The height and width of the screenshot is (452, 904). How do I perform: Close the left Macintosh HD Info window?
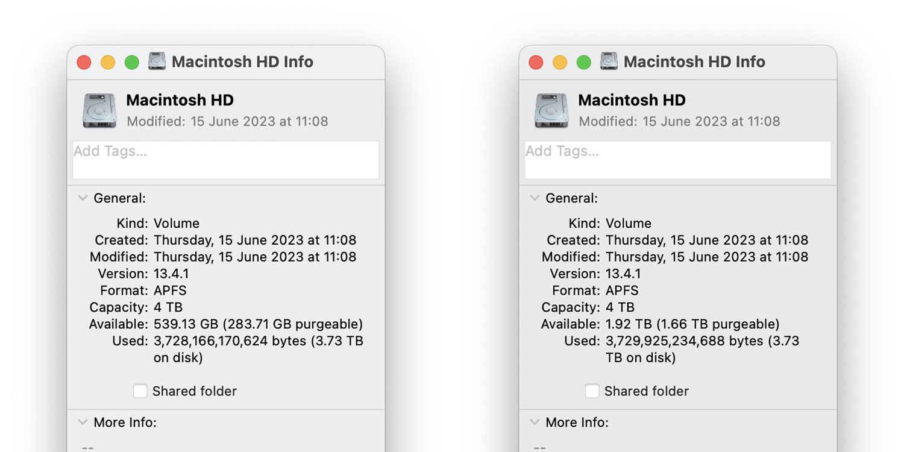(84, 62)
